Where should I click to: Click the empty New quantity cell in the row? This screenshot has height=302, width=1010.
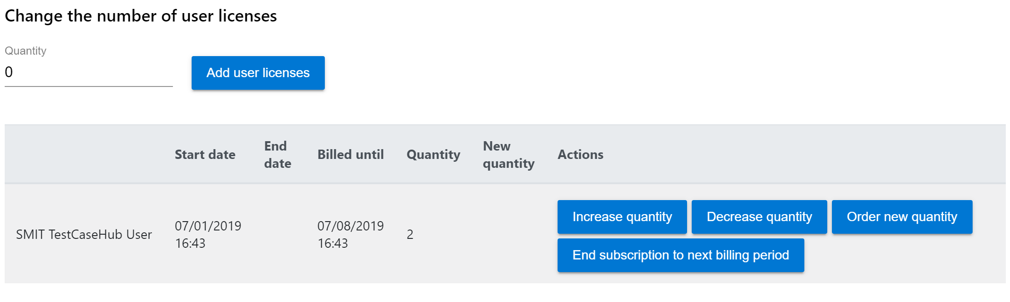(x=509, y=235)
